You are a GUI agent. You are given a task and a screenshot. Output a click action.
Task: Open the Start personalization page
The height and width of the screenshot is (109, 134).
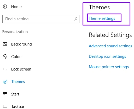(15, 94)
